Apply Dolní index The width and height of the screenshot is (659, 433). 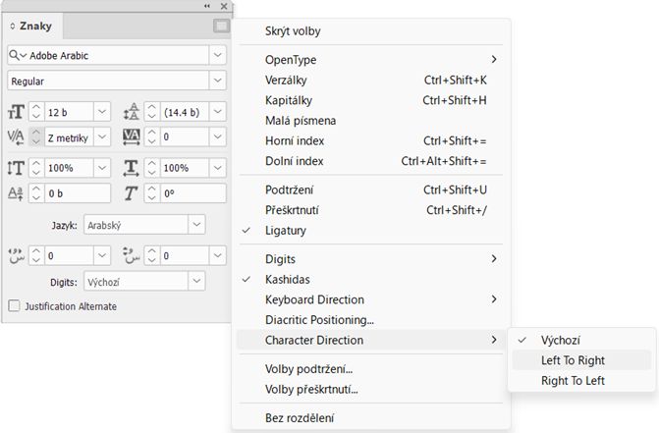[x=370, y=161]
